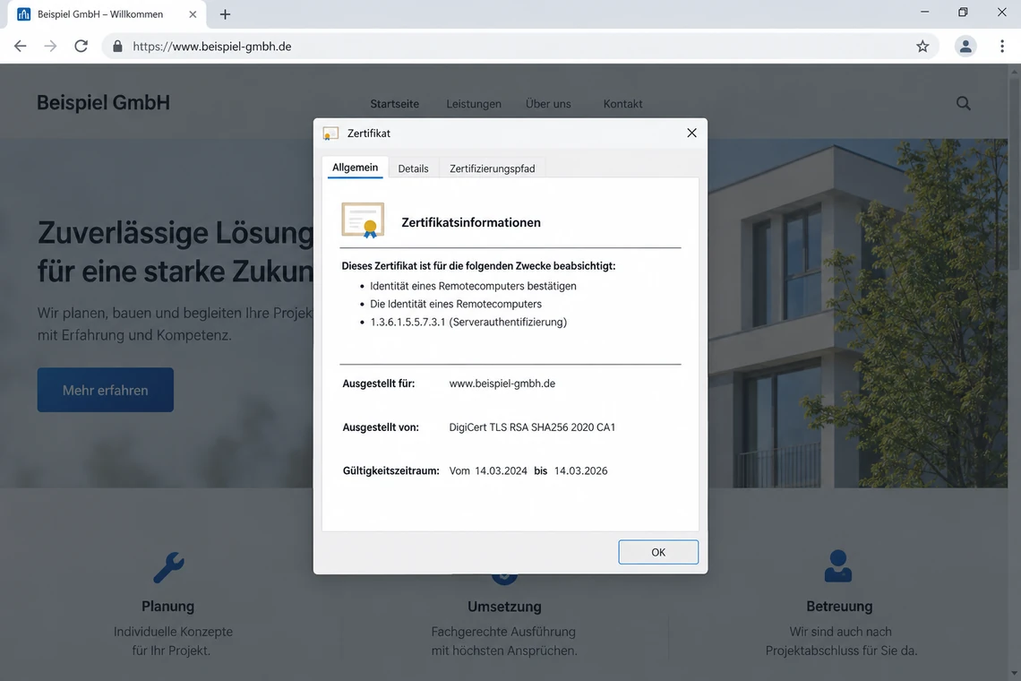Screen dimensions: 1021x681
Task: Click the address bar URL field
Action: (x=521, y=47)
